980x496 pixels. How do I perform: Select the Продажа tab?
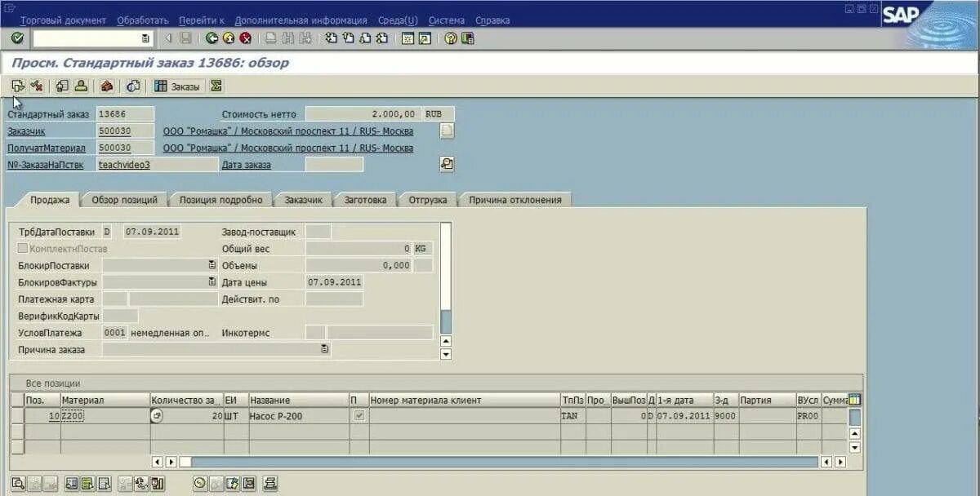pyautogui.click(x=50, y=199)
